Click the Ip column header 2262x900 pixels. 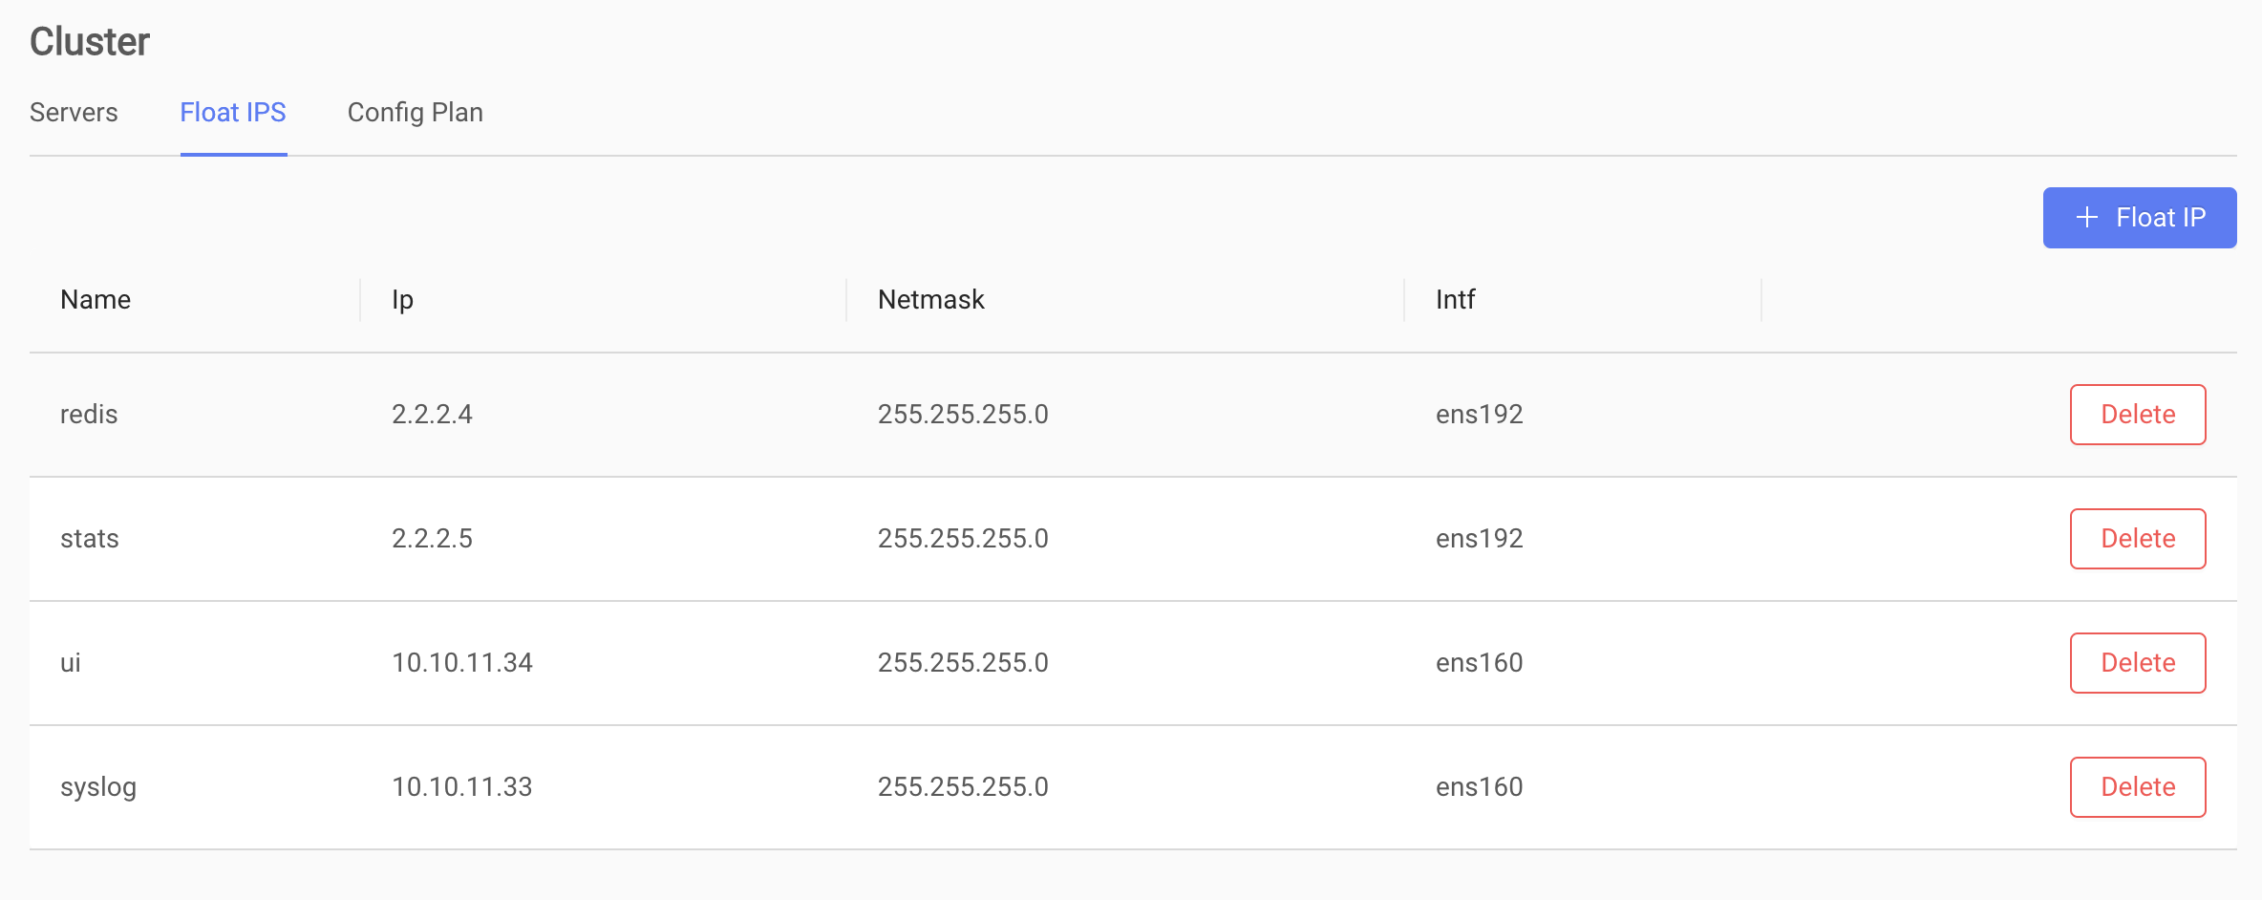coord(402,300)
